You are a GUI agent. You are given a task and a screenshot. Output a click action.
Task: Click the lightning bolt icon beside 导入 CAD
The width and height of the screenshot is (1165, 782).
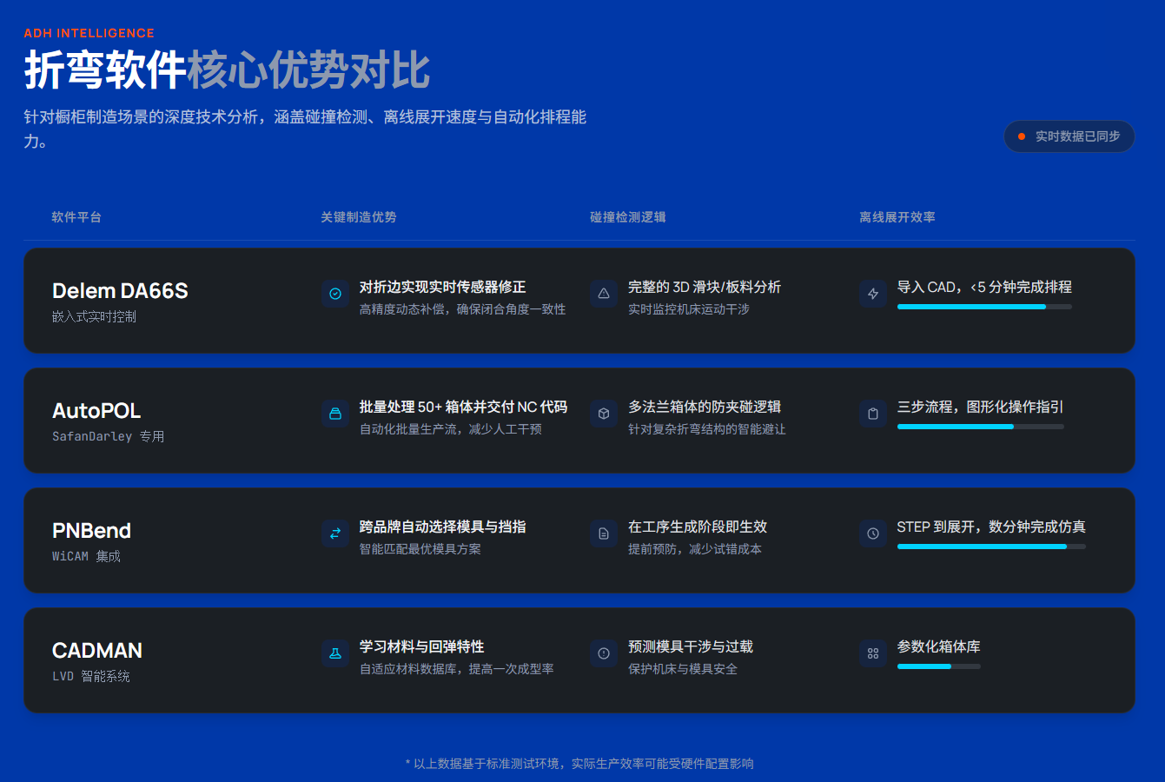point(873,294)
